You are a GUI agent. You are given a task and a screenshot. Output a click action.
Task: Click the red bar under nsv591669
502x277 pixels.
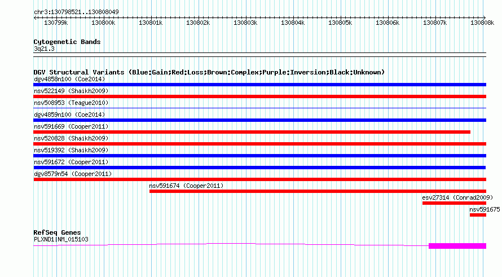(252, 132)
